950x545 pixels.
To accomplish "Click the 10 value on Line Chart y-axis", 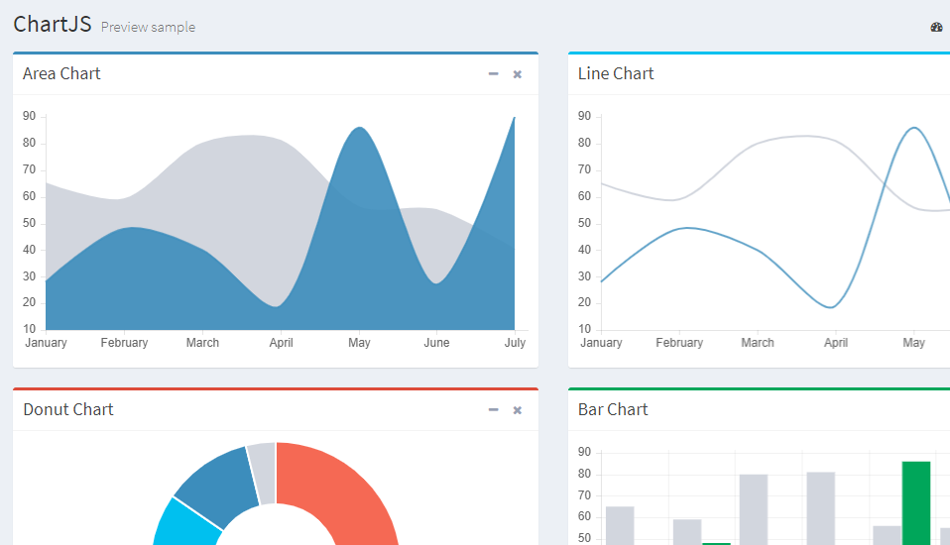I will point(584,329).
